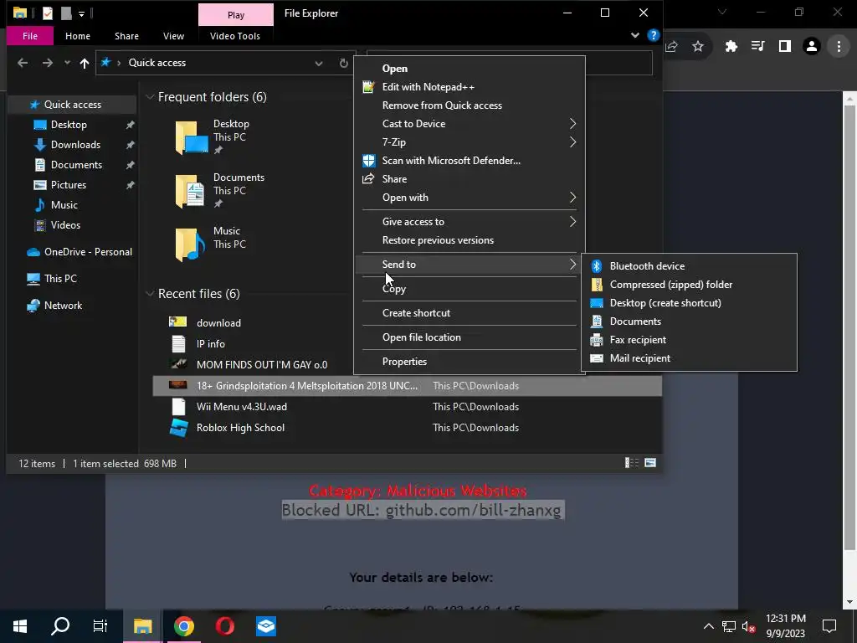Collapse the Frequent folders group
This screenshot has height=643, width=857.
click(x=150, y=97)
